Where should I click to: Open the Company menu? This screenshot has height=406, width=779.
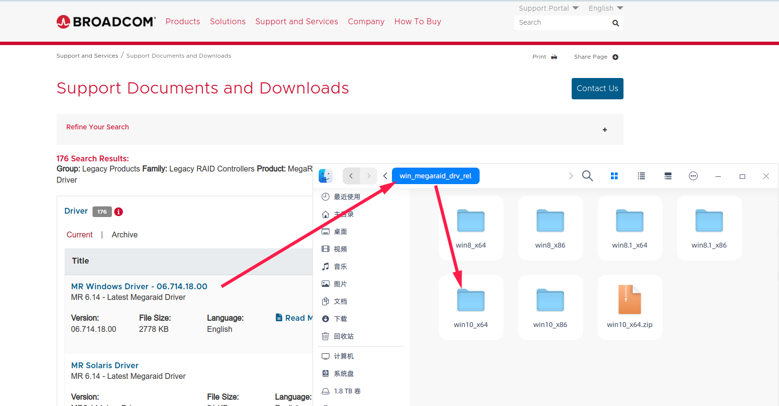tap(366, 21)
